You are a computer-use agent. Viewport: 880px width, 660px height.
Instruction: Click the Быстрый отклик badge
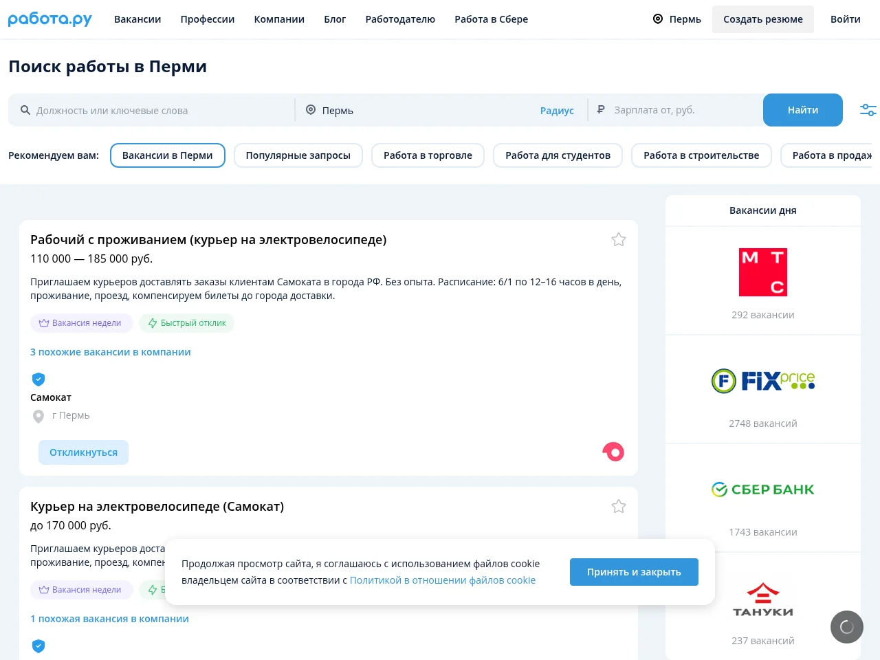187,323
